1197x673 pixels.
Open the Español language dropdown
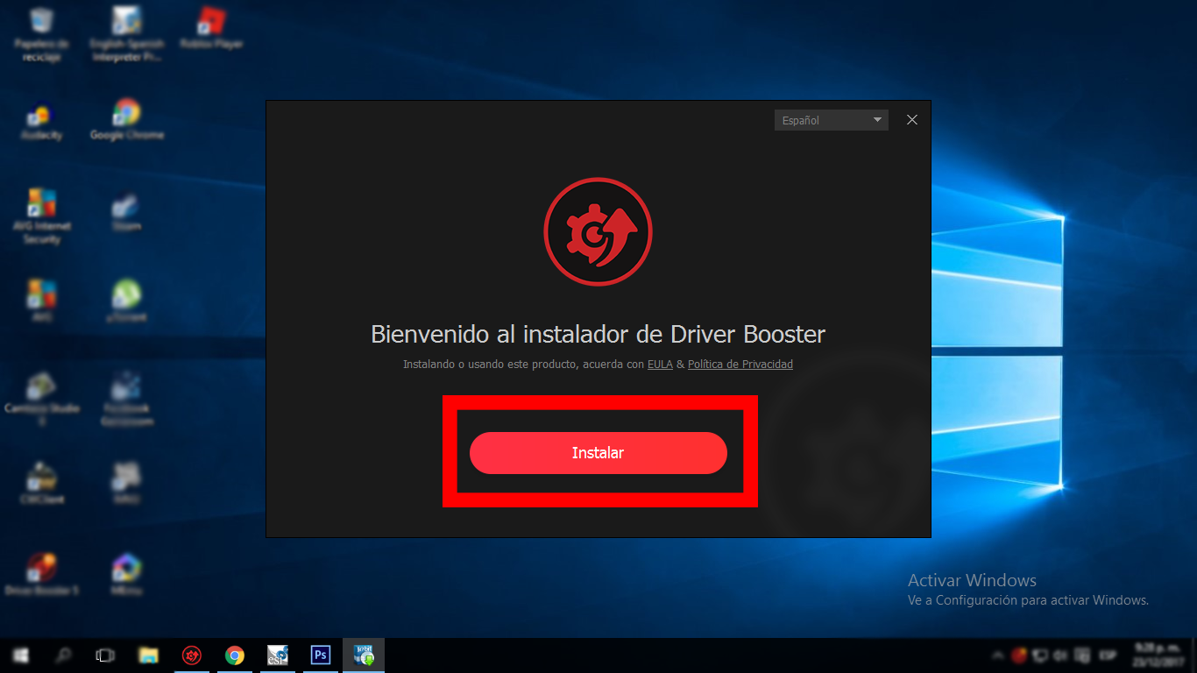coord(831,120)
